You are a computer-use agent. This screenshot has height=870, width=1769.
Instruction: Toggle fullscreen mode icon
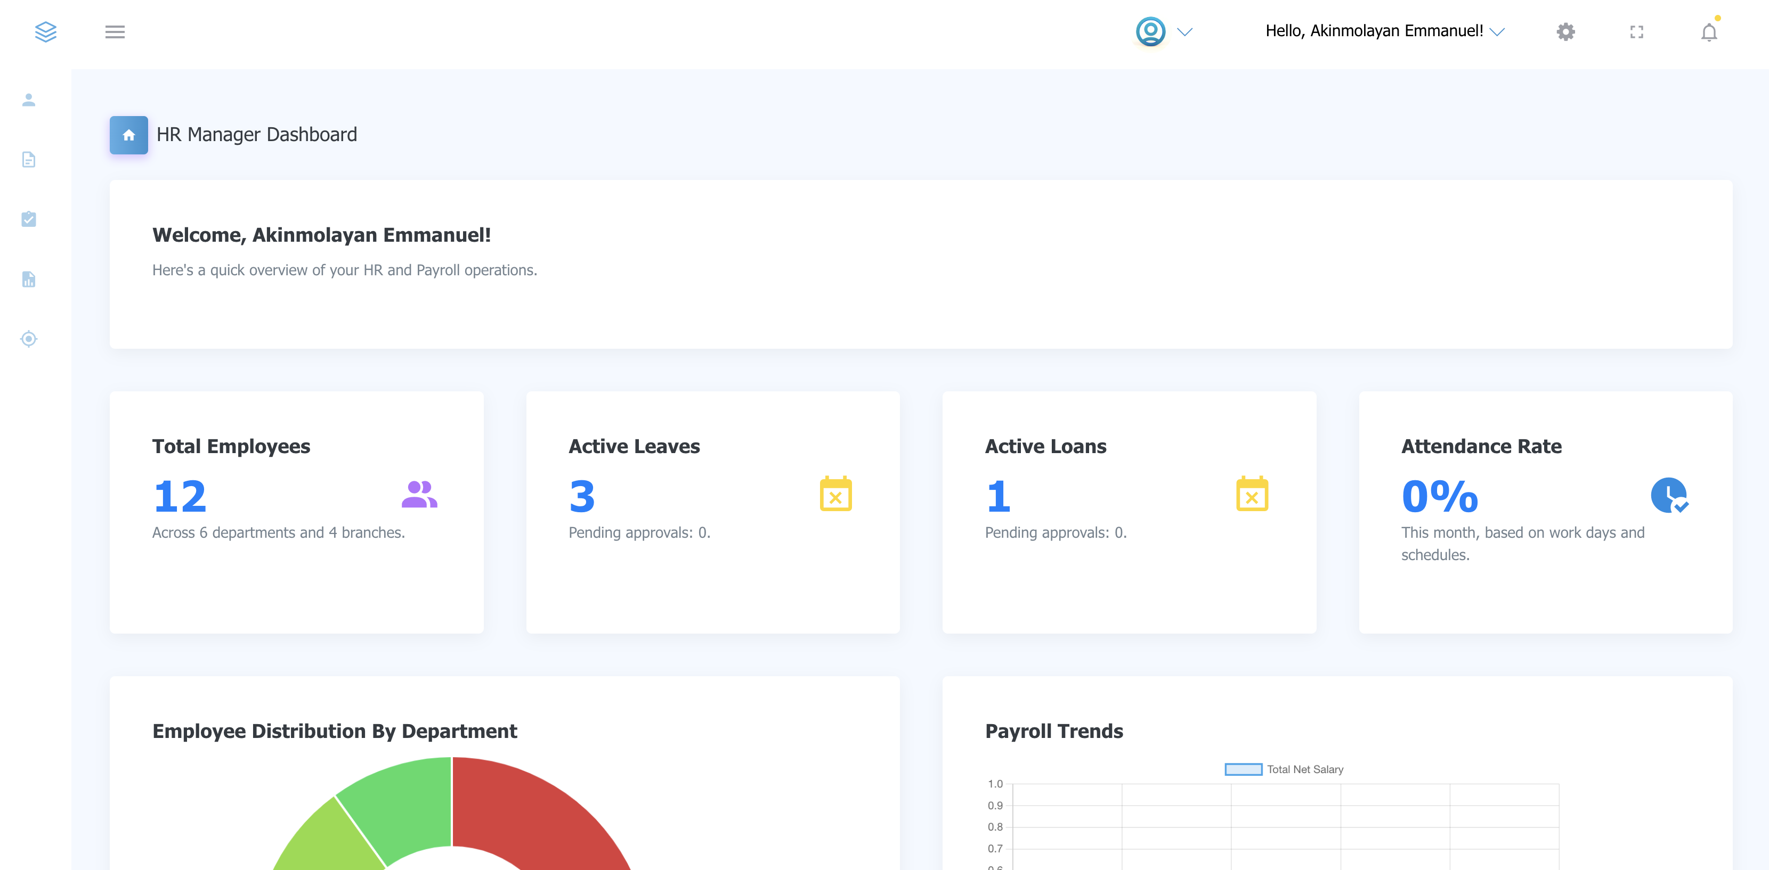click(x=1636, y=31)
